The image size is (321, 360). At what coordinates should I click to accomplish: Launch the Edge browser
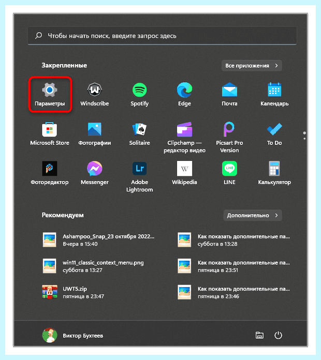(184, 94)
